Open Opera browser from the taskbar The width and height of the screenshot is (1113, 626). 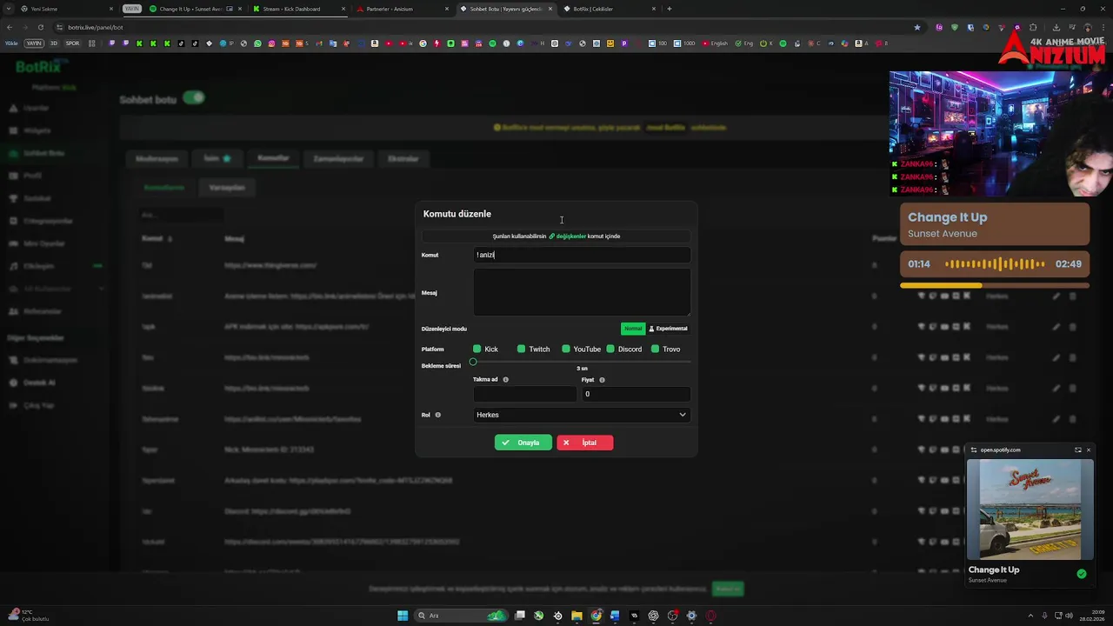710,616
